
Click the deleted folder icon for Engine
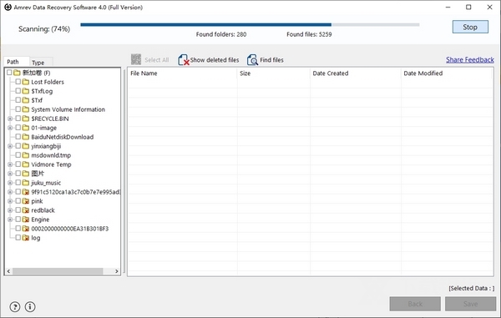click(x=26, y=220)
